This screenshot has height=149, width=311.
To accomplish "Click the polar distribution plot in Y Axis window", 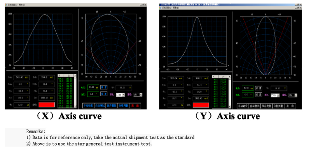I will click(x=266, y=46).
